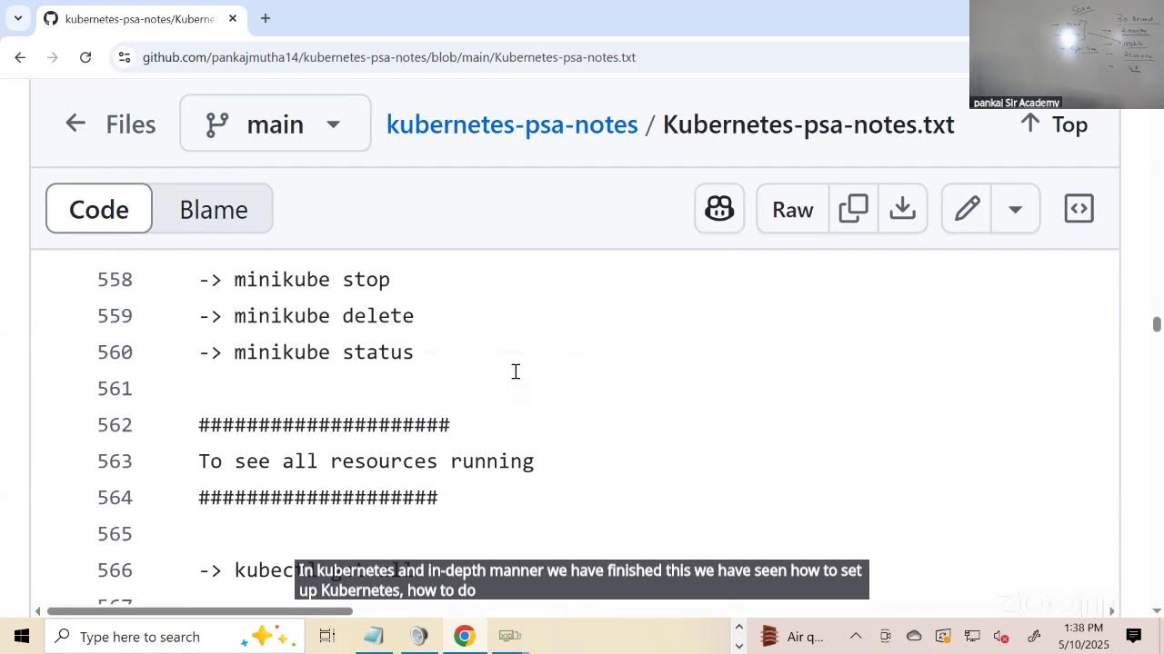The height and width of the screenshot is (654, 1164).
Task: Click the 'minikube status' code line
Action: [306, 352]
